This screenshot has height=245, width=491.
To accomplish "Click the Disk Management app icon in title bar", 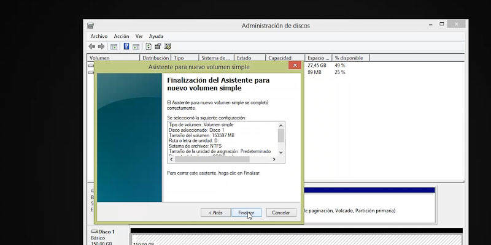I will point(90,26).
